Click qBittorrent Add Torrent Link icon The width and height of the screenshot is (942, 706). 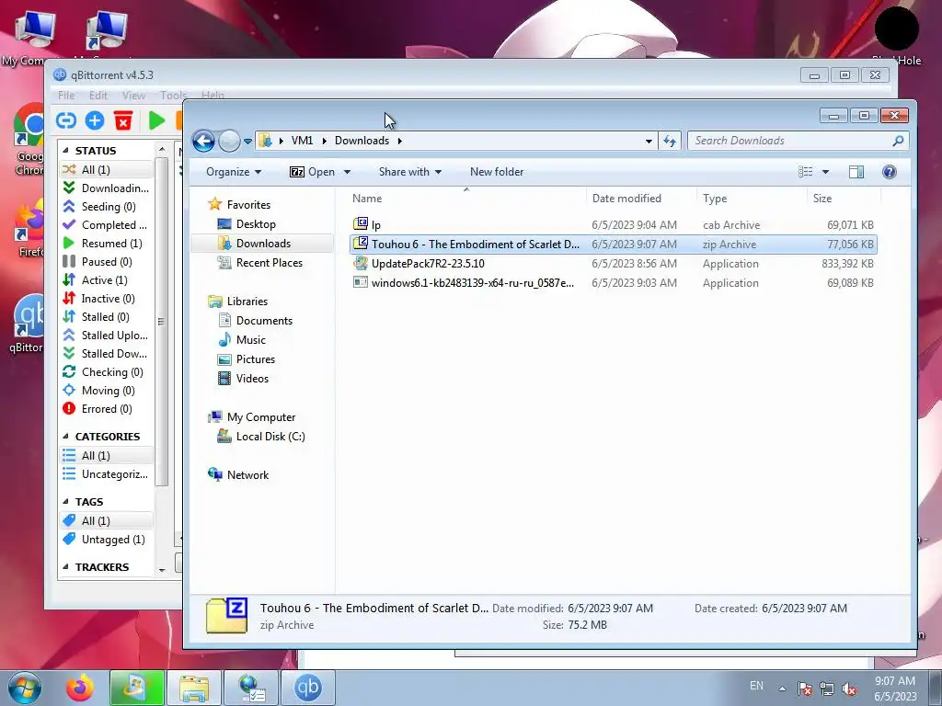pos(66,120)
